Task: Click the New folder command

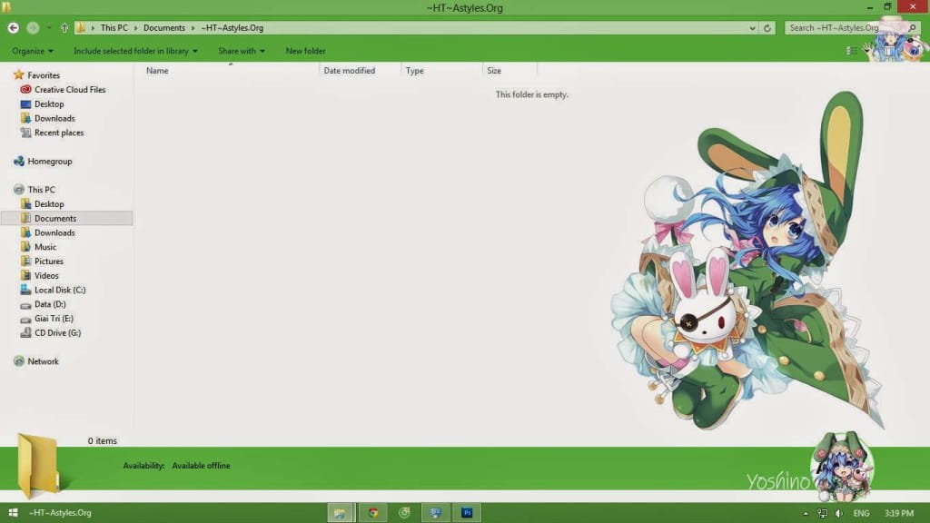Action: coord(305,51)
